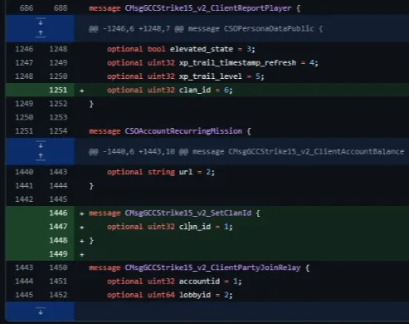
Task: Click plus marker on added line 1447
Action: tap(81, 228)
